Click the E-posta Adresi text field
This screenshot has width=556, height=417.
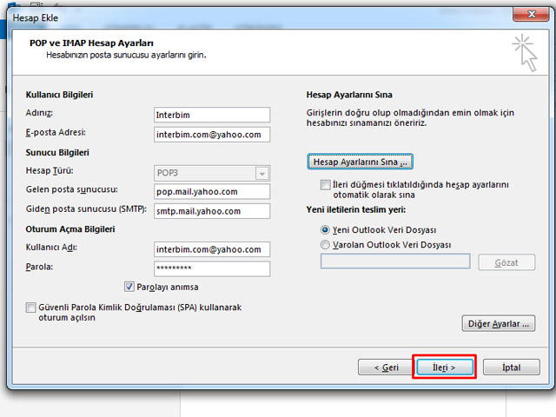click(x=211, y=134)
